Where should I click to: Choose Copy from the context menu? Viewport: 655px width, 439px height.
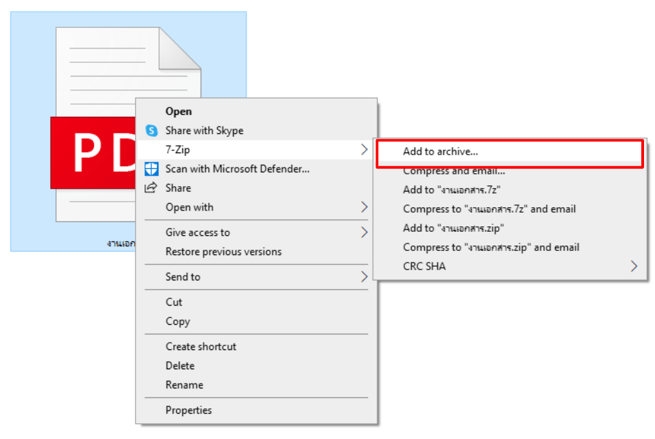pos(256,321)
